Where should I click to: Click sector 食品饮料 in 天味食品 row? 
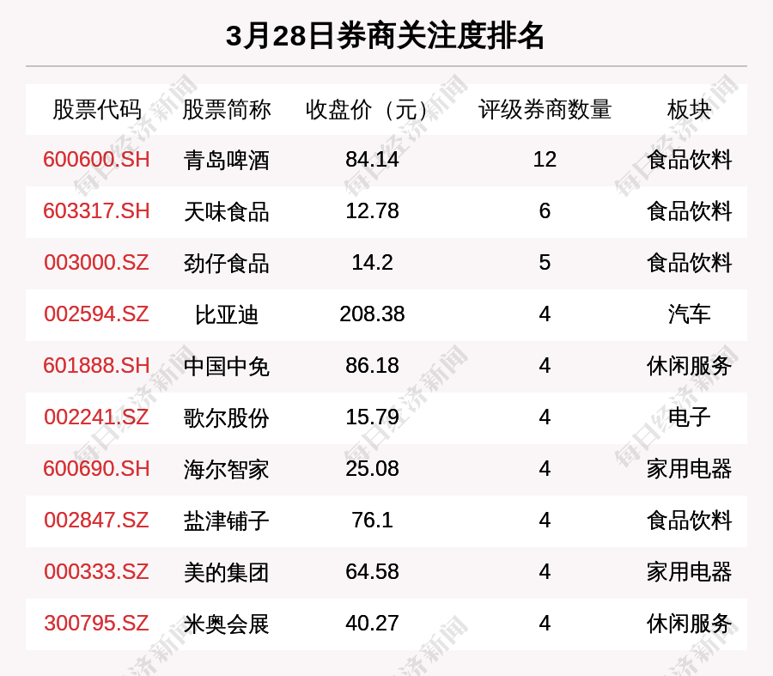tap(689, 211)
